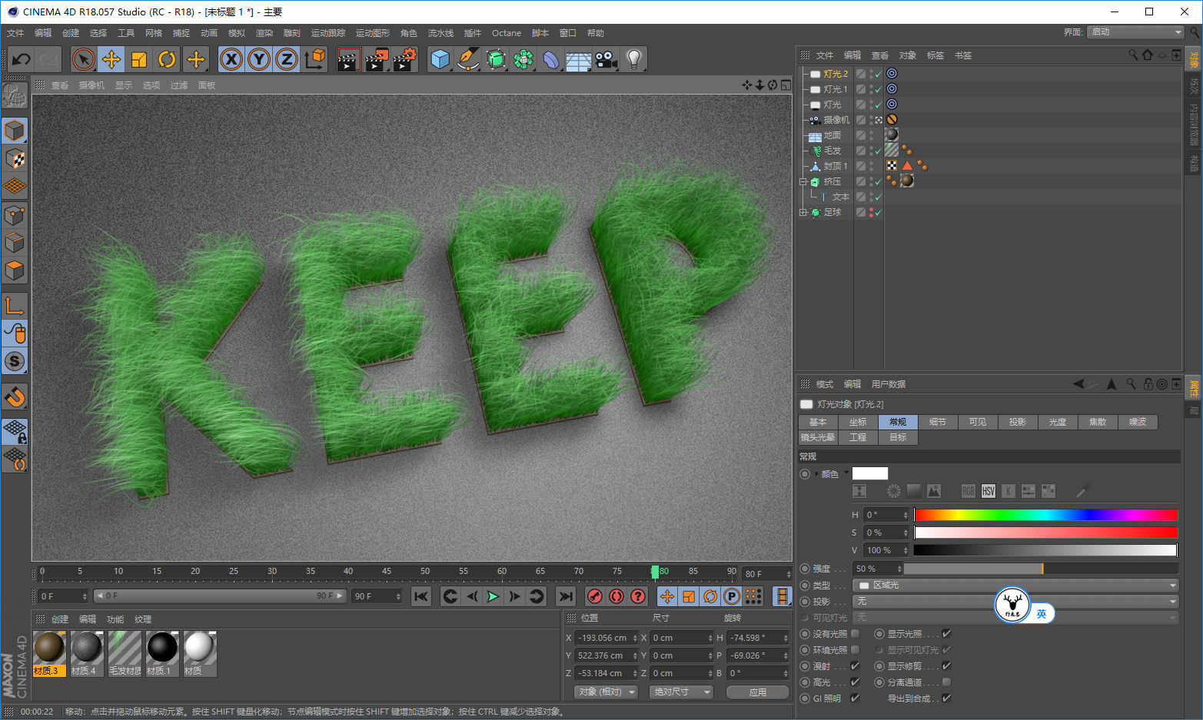Toggle Z axis lock

(287, 59)
